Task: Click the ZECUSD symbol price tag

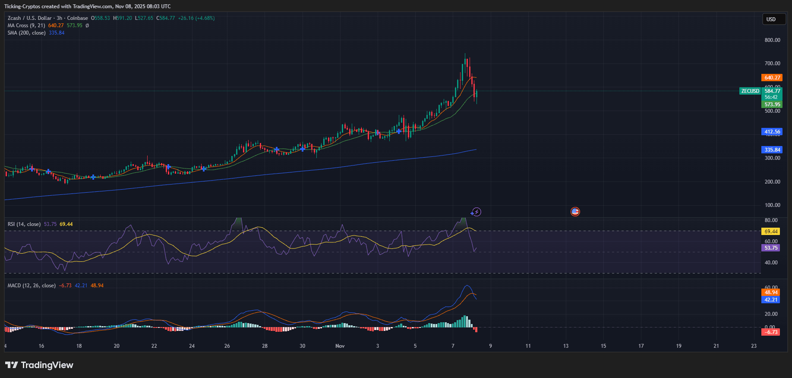Action: 750,91
